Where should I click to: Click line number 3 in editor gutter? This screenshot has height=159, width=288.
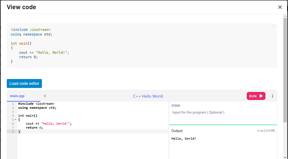click(x=13, y=112)
